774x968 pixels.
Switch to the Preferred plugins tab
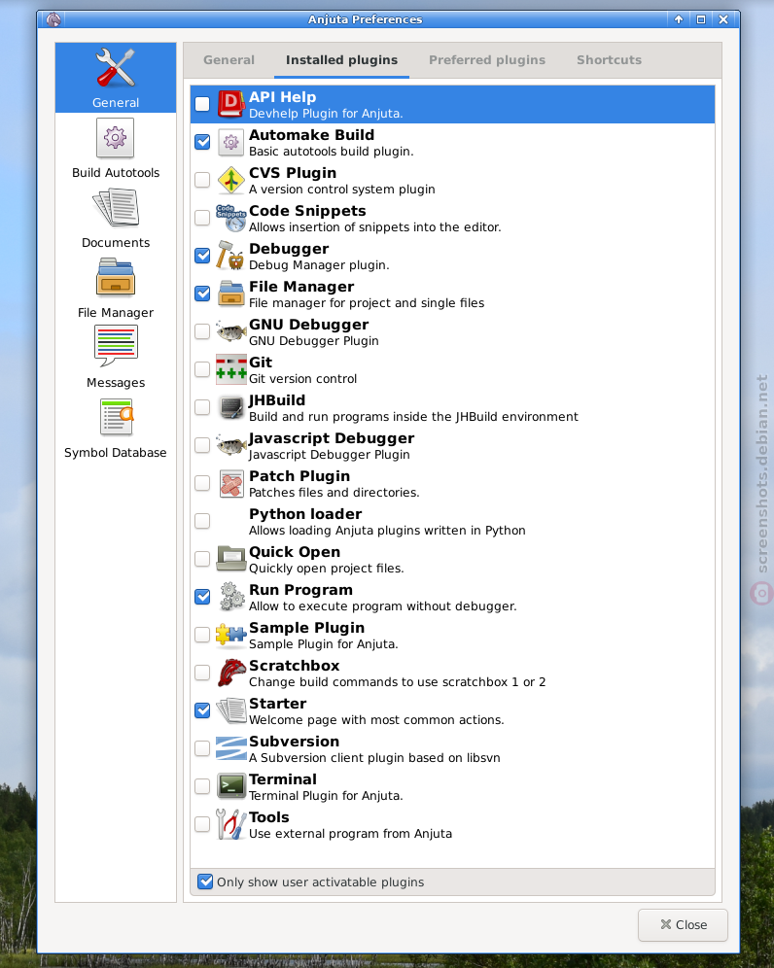[487, 60]
